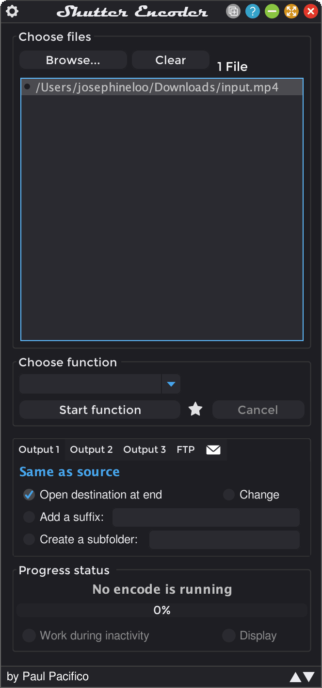Enable the Create a subfolder option

click(x=29, y=539)
